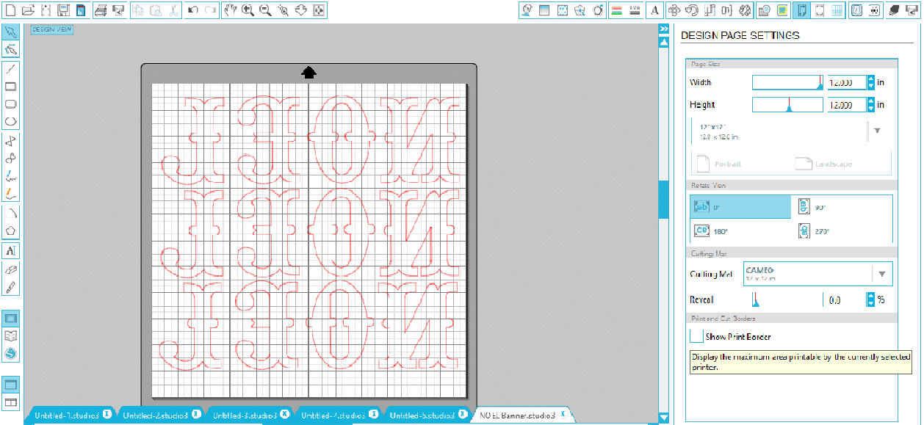The height and width of the screenshot is (425, 924).
Task: Collapse the side panel with double-chevron
Action: coord(664,29)
